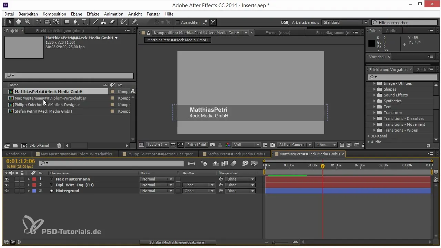This screenshot has height=248, width=441.
Task: Open Übergeordnet dropdown for Dipl.-Wirt.-Ing. layer
Action: click(x=240, y=185)
